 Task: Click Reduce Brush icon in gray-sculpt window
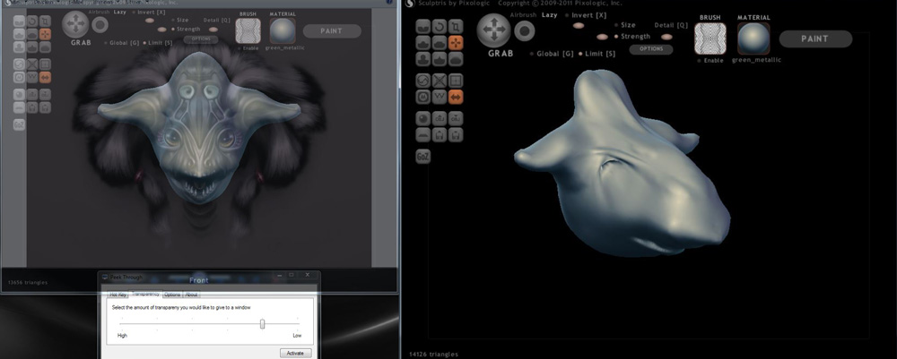point(422,81)
